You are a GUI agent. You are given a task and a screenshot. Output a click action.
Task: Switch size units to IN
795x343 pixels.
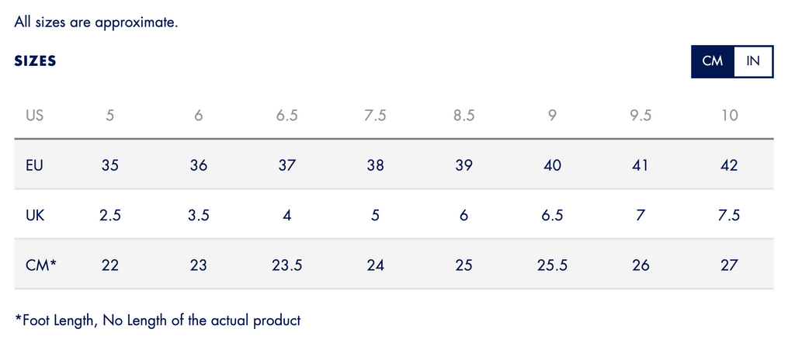[753, 61]
